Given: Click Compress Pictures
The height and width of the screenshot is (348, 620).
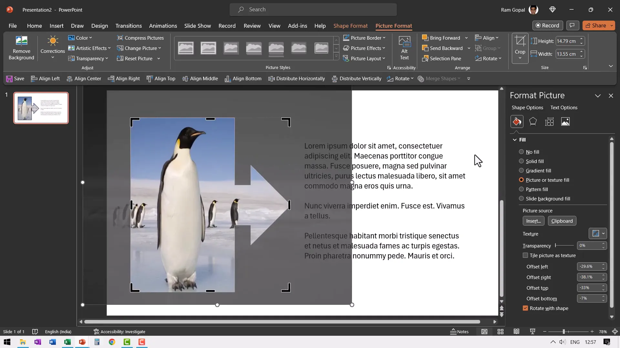Looking at the screenshot, I should click(x=140, y=38).
